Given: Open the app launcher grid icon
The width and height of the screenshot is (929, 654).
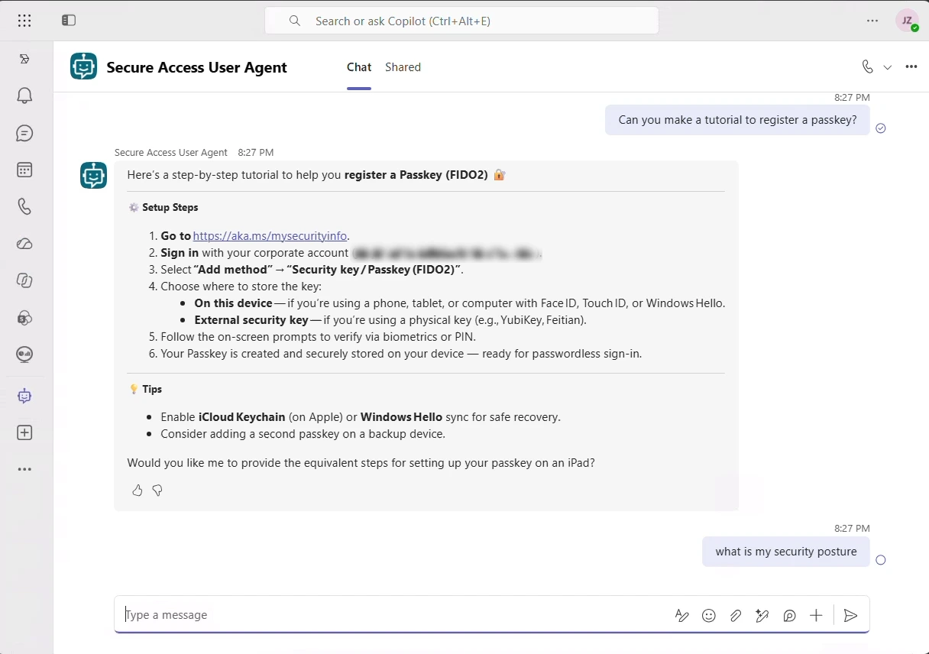Looking at the screenshot, I should [24, 21].
